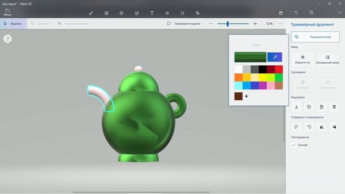Image resolution: width=345 pixels, height=194 pixels.
Task: Open the Stickers tool
Action: tap(136, 13)
